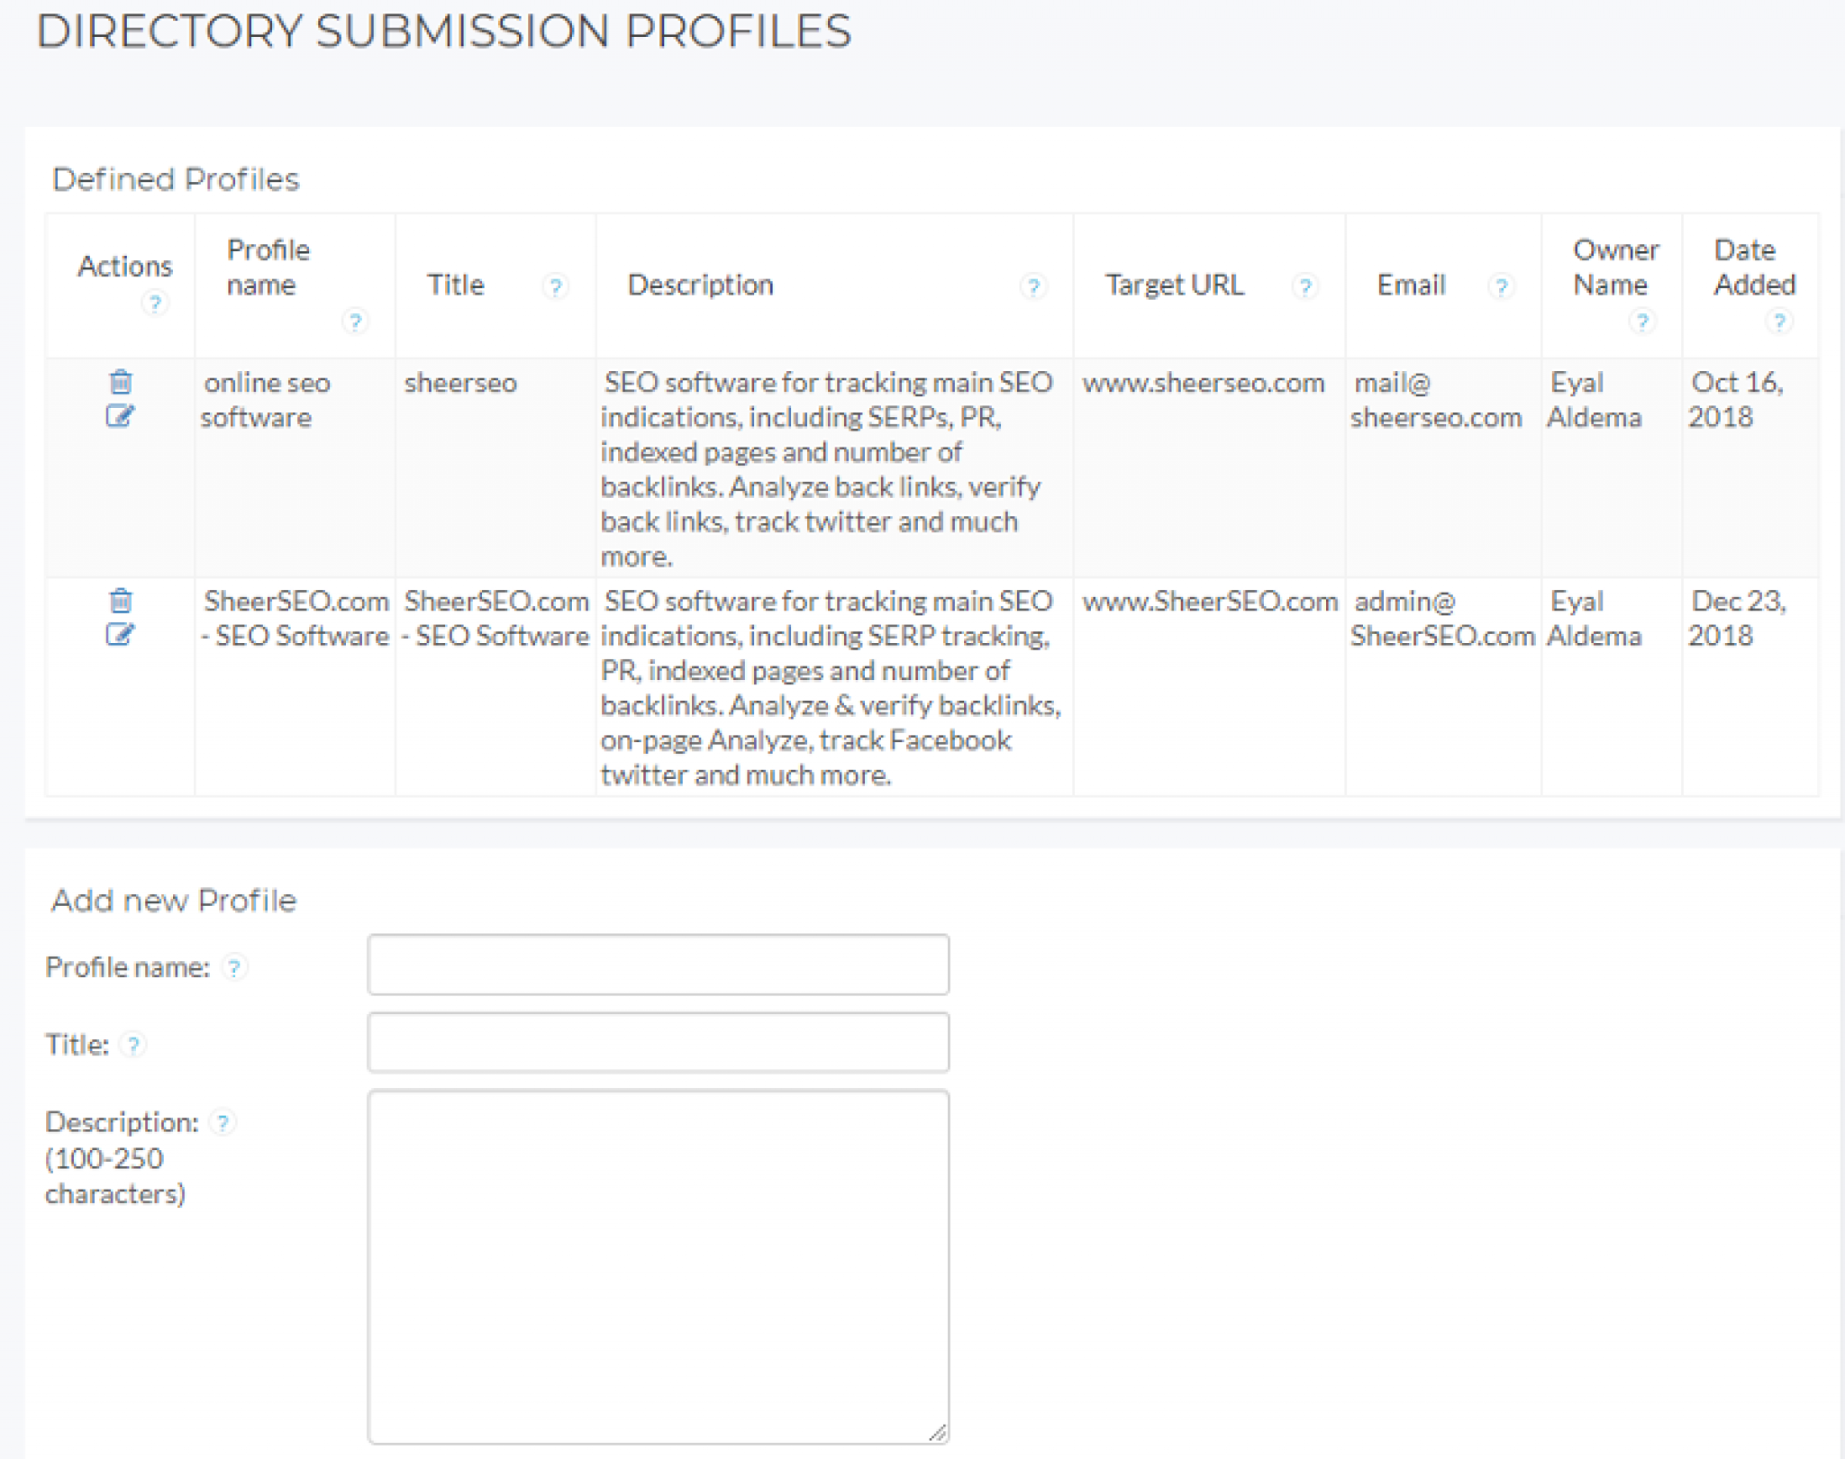1845x1459 pixels.
Task: Delete the 'SheerSEO.com - SEO Software' profile
Action: coord(121,600)
